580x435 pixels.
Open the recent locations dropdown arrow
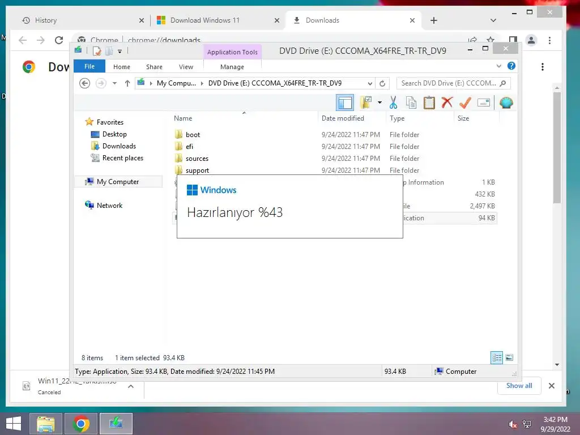[x=114, y=83]
